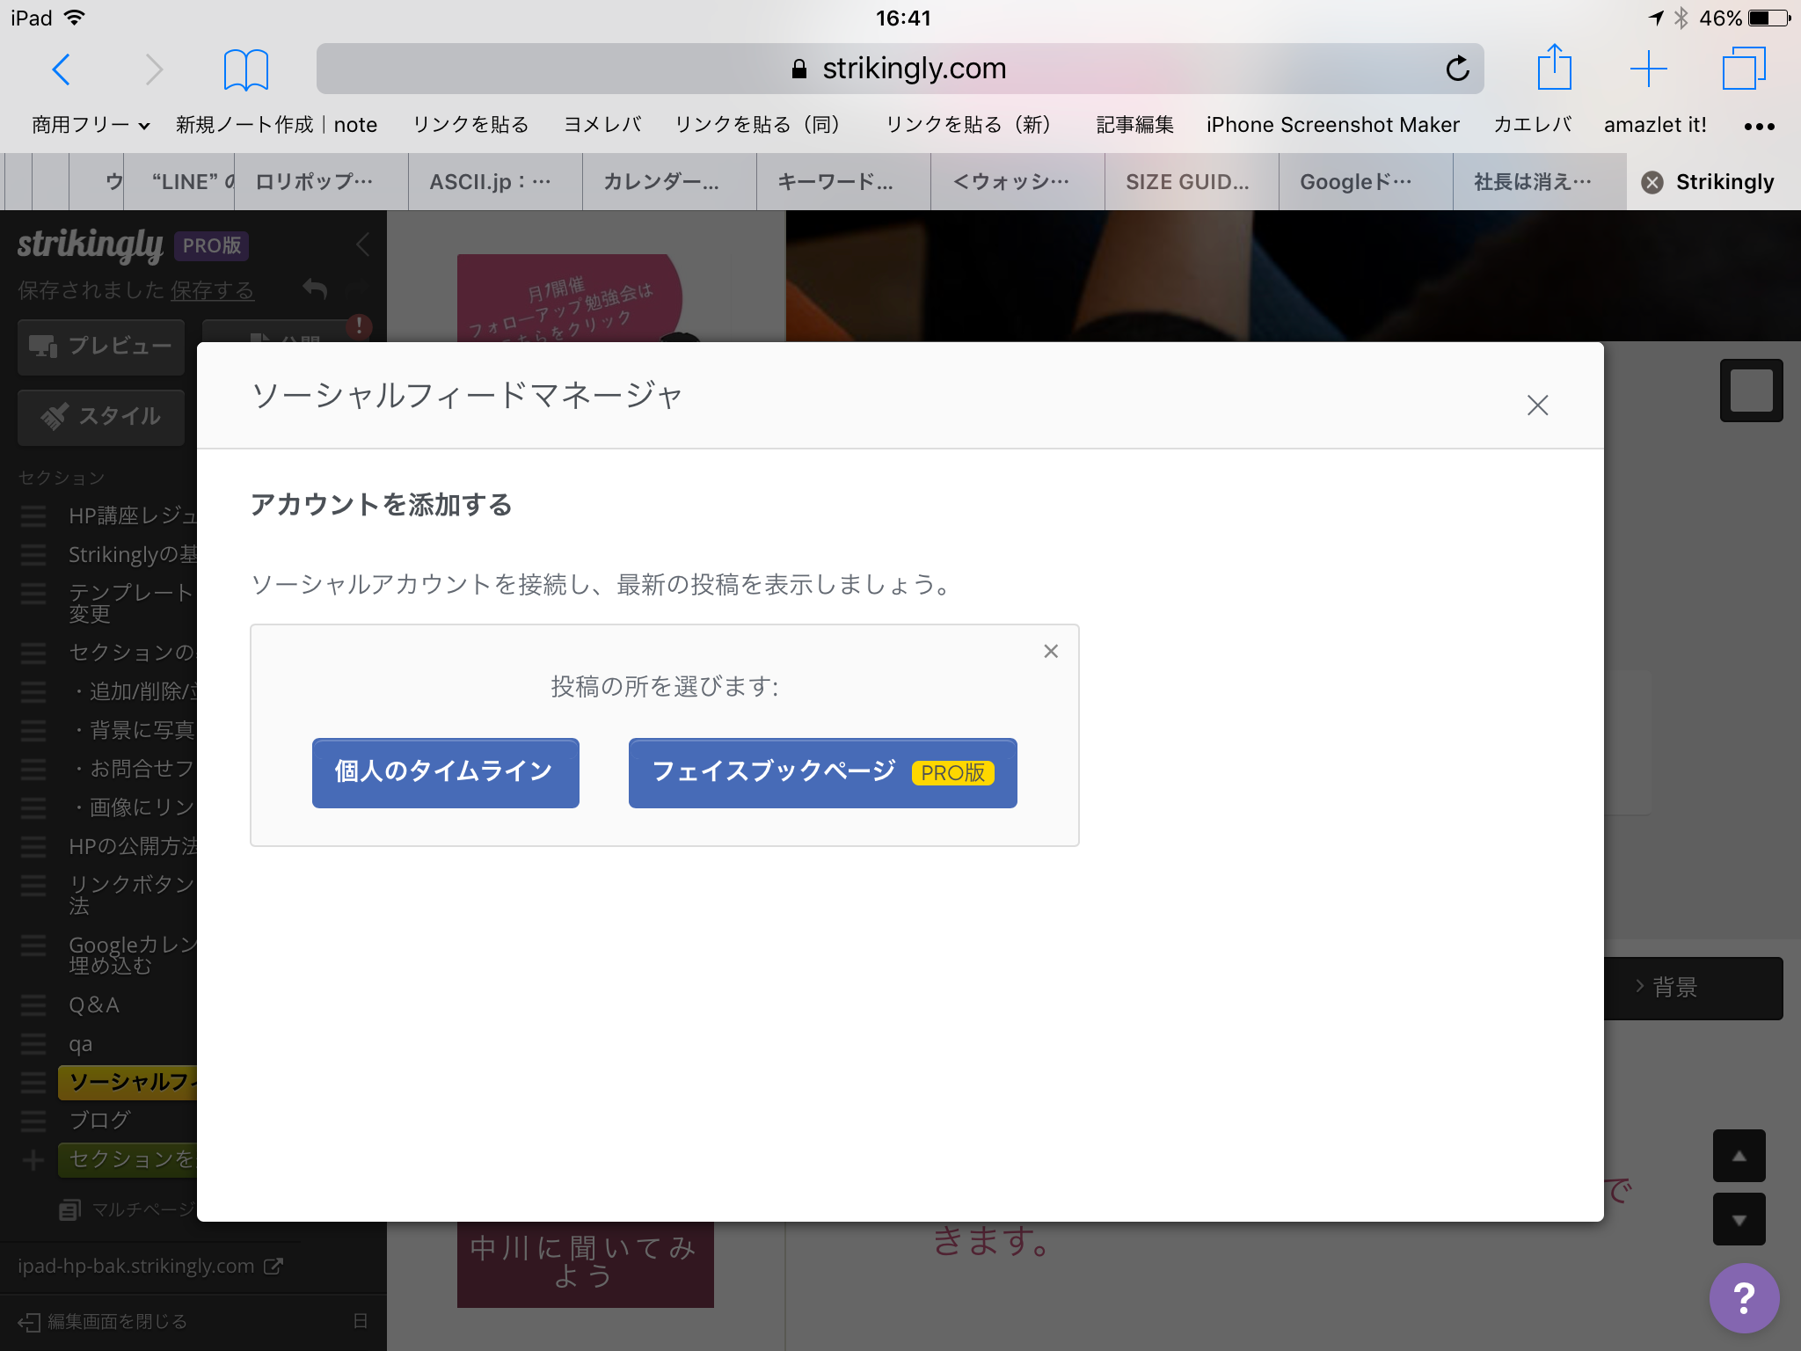
Task: Choose 個人のタイムライン button
Action: (445, 771)
